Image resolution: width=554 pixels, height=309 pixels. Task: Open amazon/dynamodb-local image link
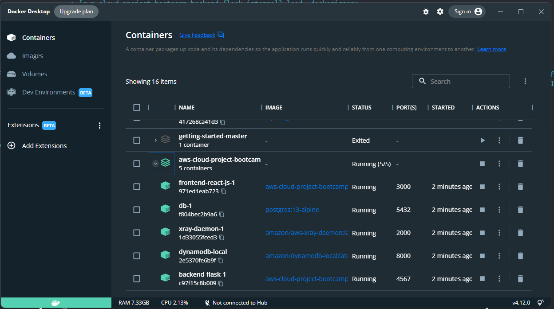[307, 256]
